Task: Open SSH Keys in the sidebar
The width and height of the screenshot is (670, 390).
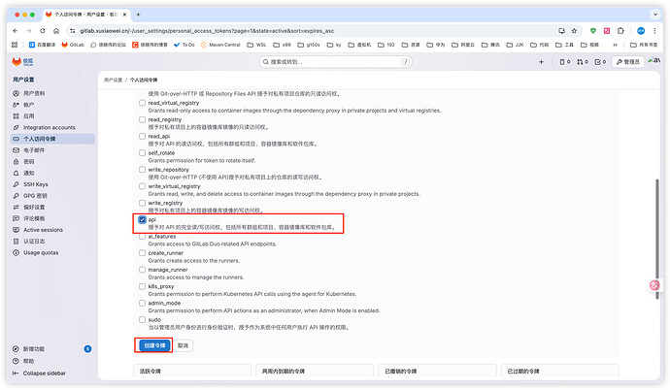Action: click(x=35, y=184)
